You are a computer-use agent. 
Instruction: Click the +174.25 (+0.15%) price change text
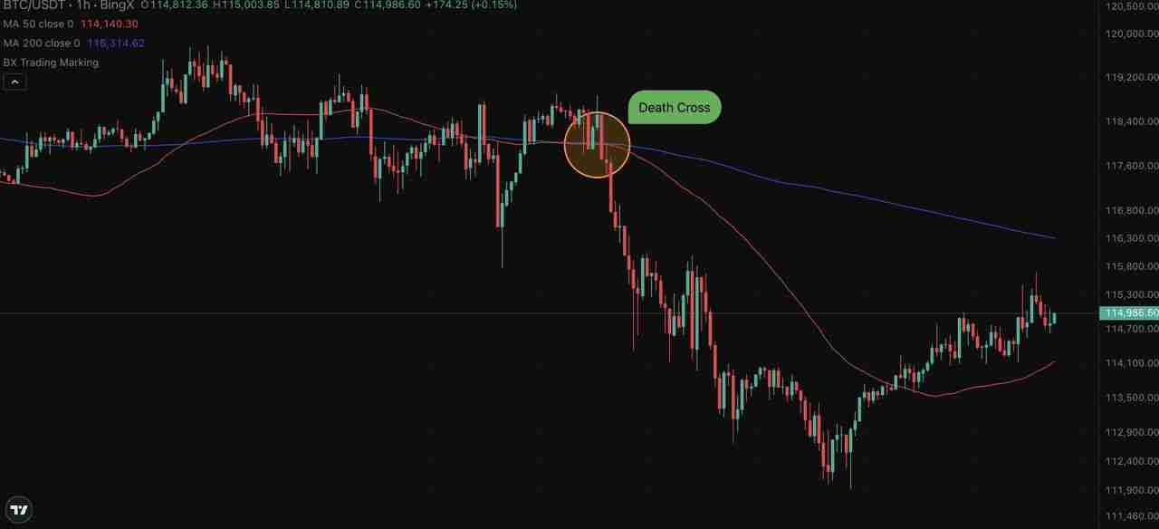coord(473,5)
